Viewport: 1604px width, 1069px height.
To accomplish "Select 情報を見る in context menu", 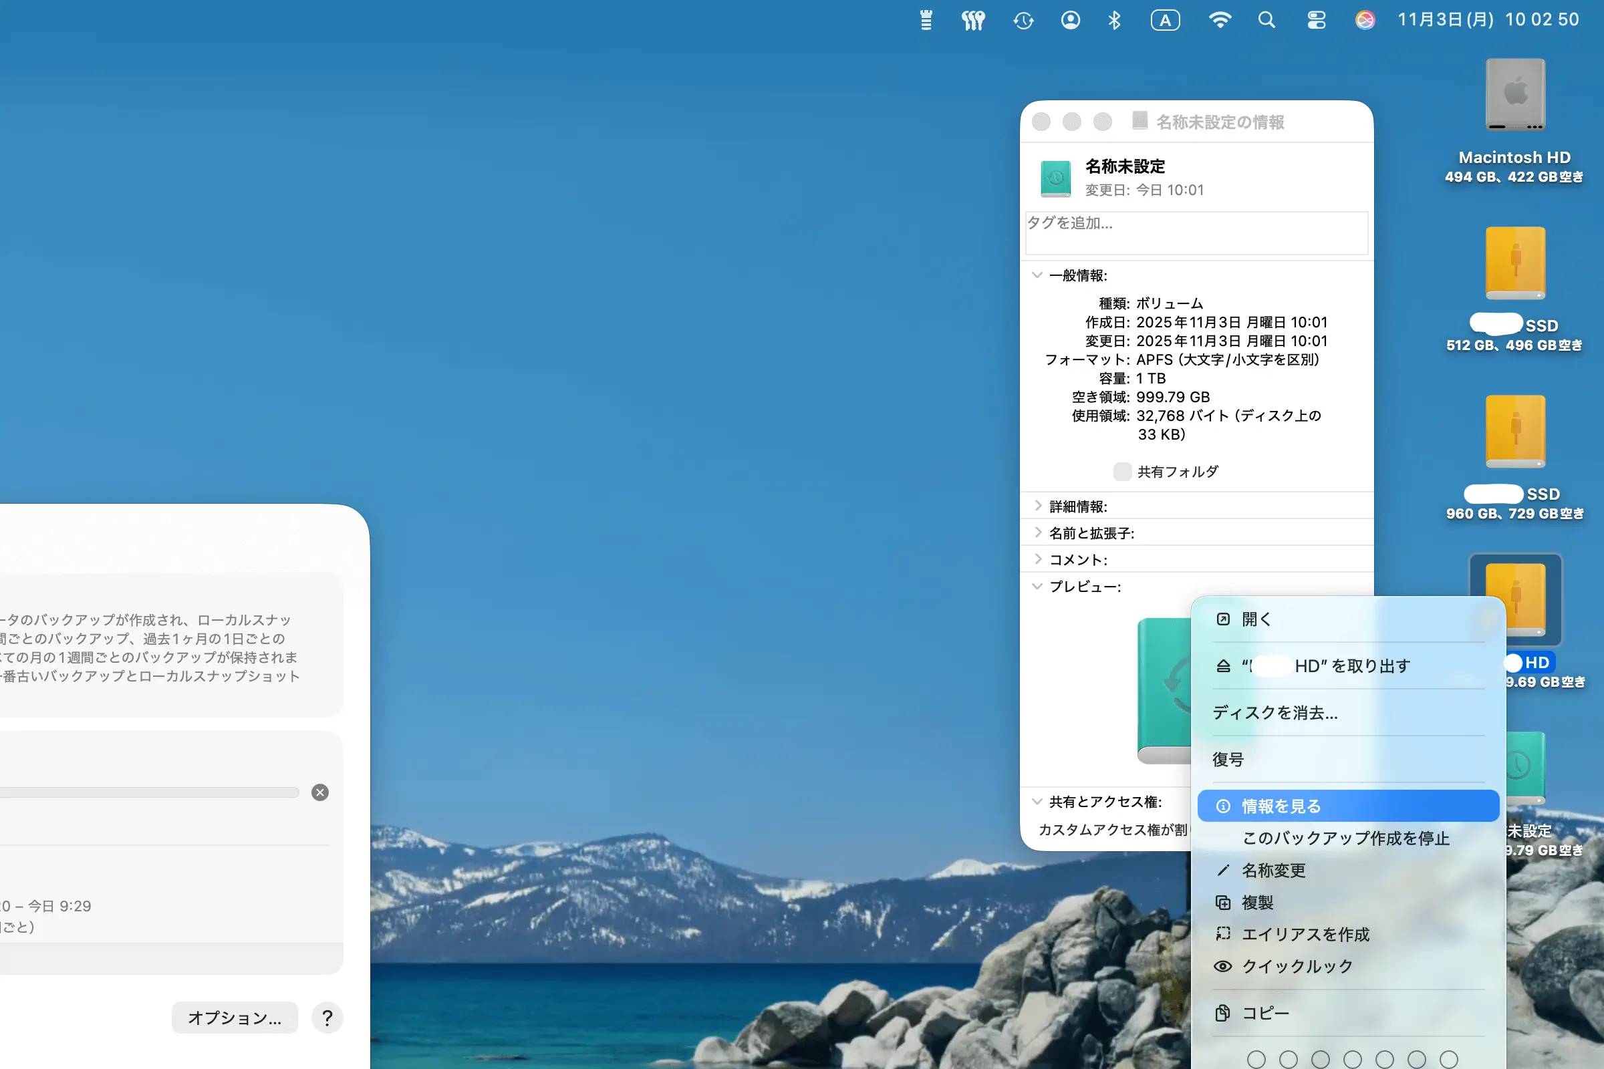I will pos(1281,806).
